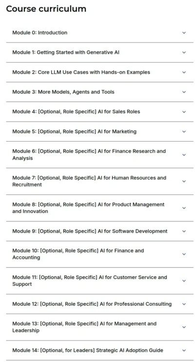195x362 pixels.
Task: Open the chevron for Module 2 Core LLM Use Cases
Action: (184, 72)
